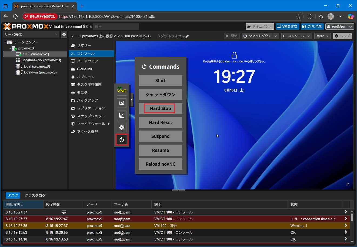Refresh the browser page
Viewport: 357px width, 247px height.
(15, 16)
